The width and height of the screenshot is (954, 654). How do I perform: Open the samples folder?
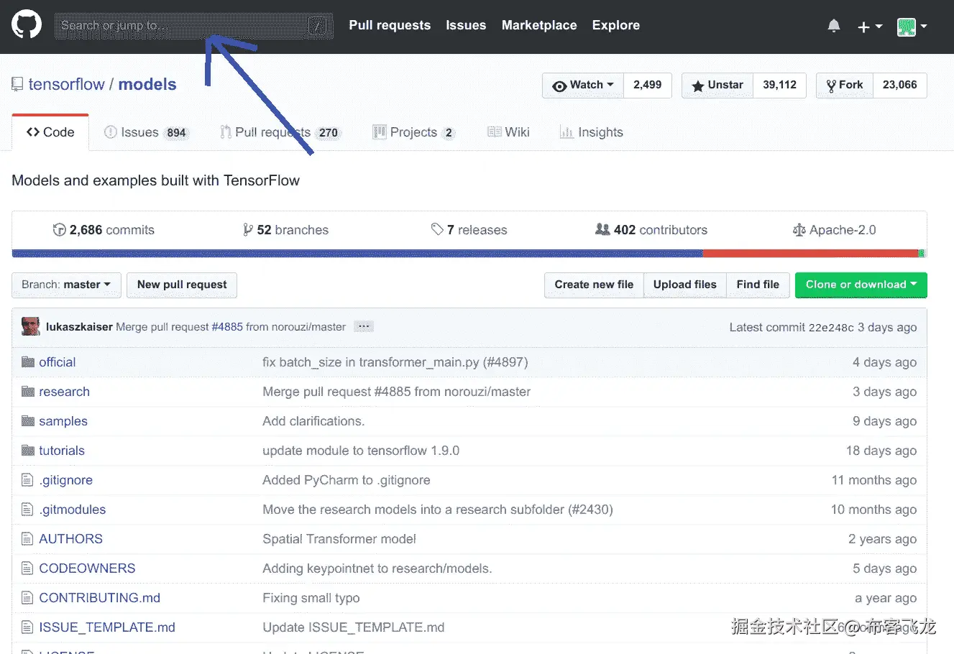[63, 421]
